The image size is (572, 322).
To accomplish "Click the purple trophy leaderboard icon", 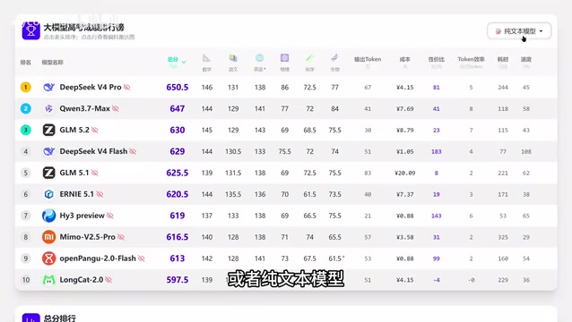I will 31,30.
